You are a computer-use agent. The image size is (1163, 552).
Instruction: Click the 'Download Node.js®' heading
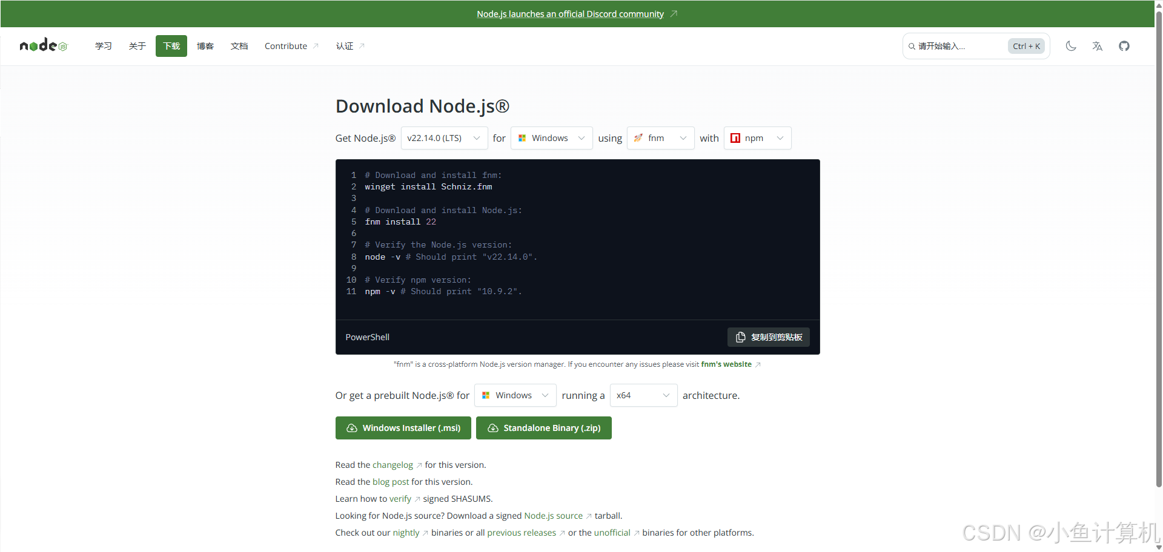click(x=422, y=106)
